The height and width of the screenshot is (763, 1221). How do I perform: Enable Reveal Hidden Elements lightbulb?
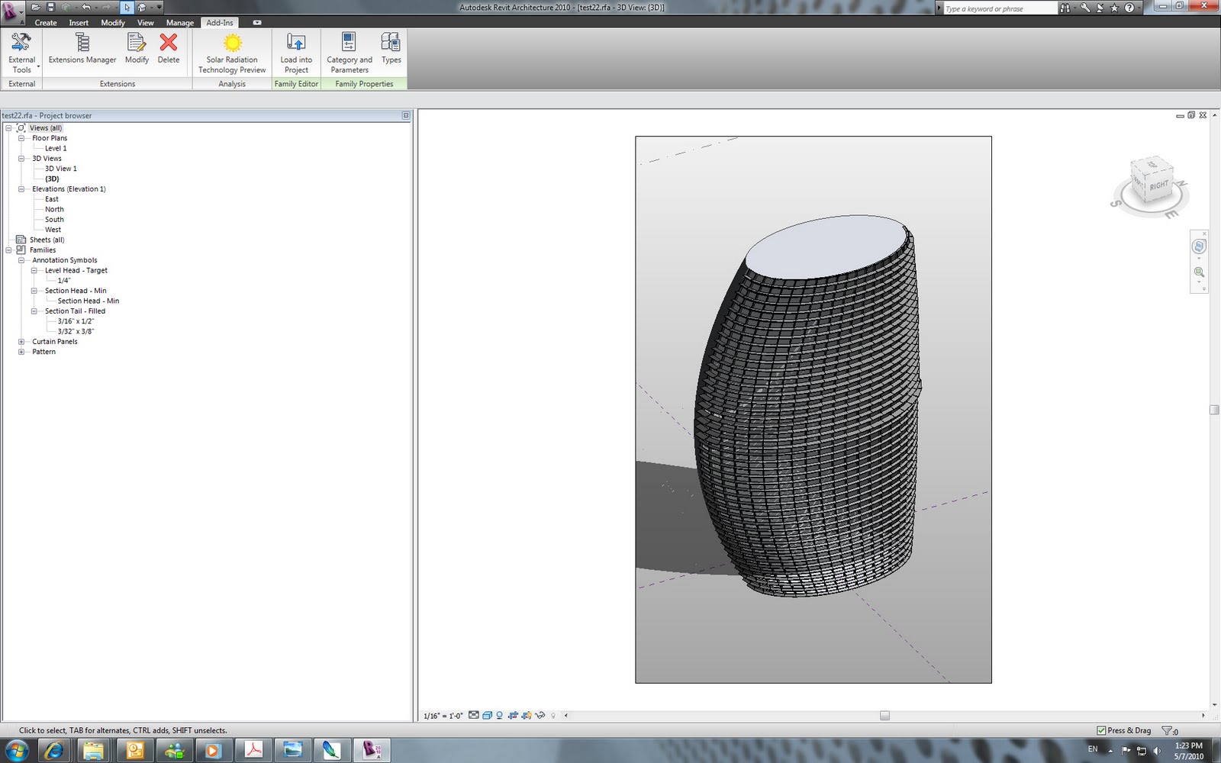552,715
